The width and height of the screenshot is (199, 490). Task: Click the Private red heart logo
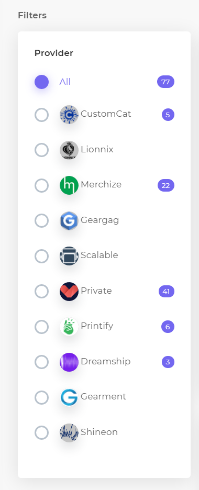coord(69,291)
